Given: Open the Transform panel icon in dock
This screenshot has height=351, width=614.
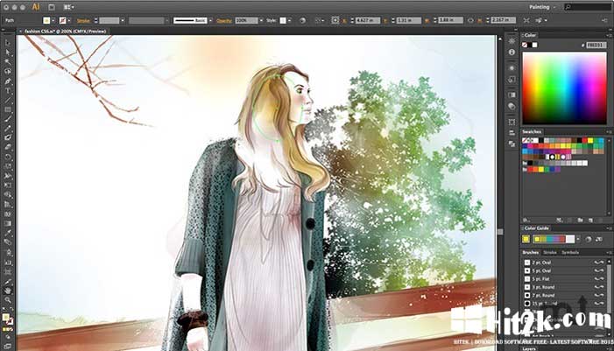Looking at the screenshot, I should coord(512,122).
